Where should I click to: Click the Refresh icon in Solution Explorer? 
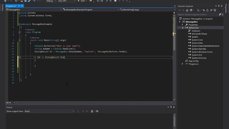[x=208, y=10]
